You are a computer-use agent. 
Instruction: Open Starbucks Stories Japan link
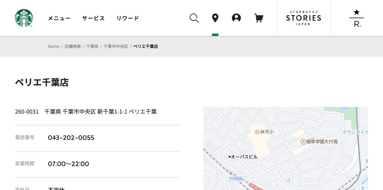tap(303, 18)
